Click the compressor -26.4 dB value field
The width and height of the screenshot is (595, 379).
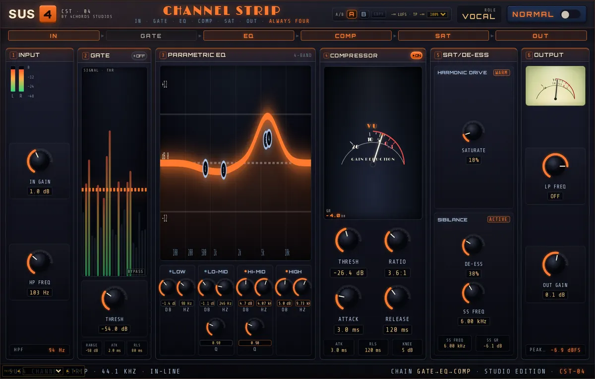[348, 272]
